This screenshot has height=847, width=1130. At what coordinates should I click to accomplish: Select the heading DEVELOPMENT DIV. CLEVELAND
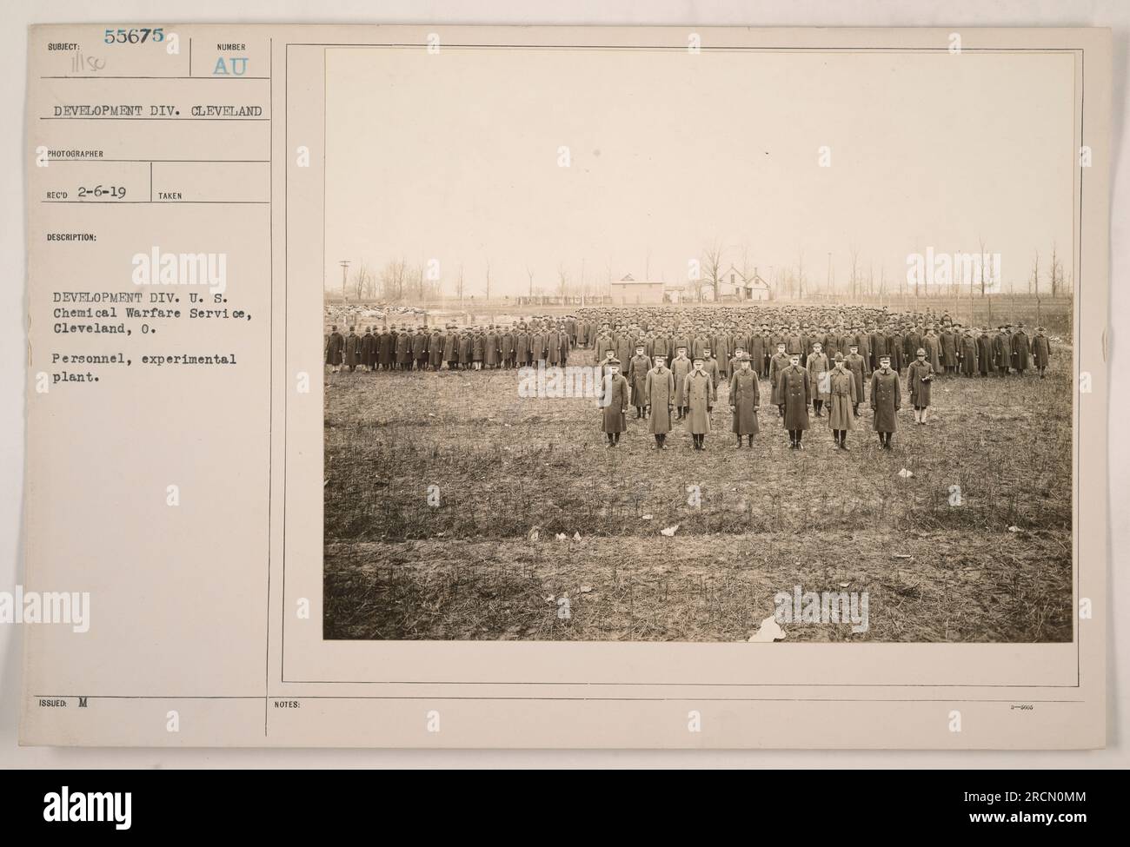[157, 110]
